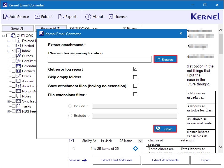Click Extract Email Addresses button
The height and width of the screenshot is (168, 224).
117,160
